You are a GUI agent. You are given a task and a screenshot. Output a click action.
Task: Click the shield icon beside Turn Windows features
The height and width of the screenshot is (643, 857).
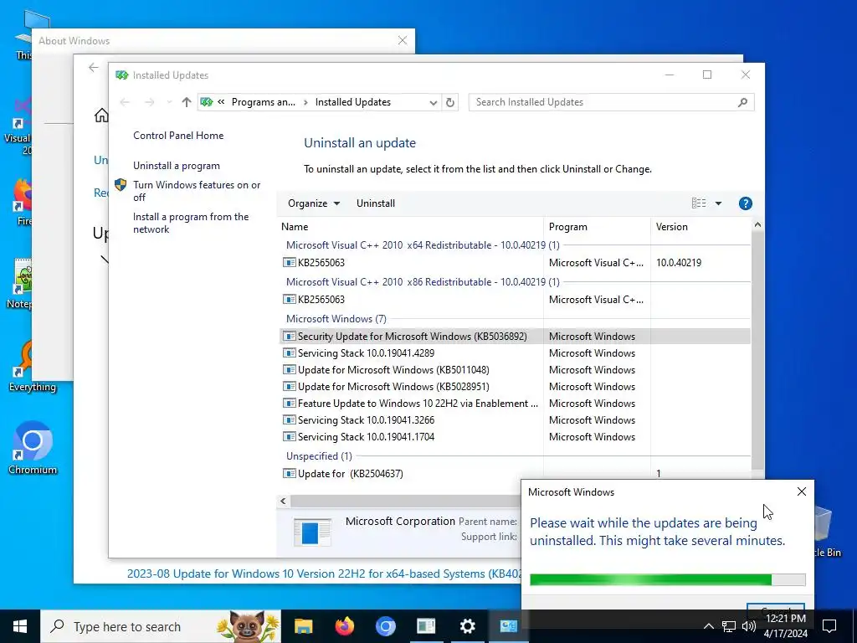click(x=121, y=185)
